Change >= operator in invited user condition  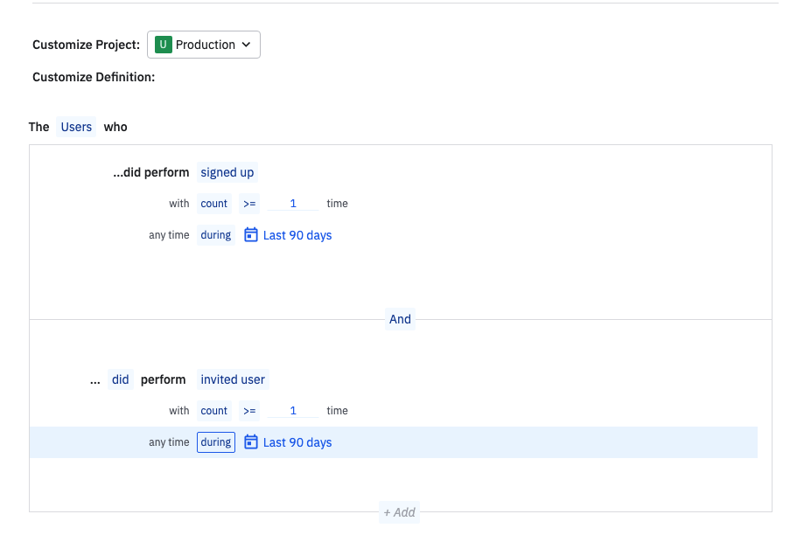click(x=249, y=411)
